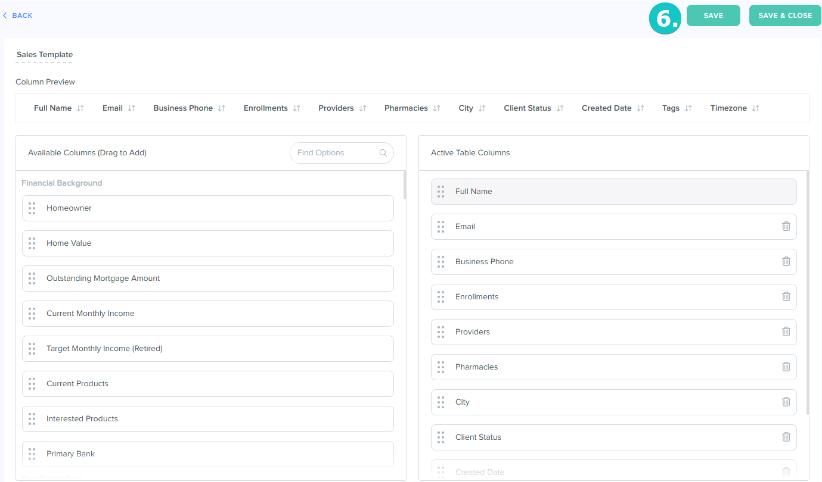This screenshot has width=822, height=482.
Task: Click Full Name header in Column Preview
Action: click(x=52, y=108)
